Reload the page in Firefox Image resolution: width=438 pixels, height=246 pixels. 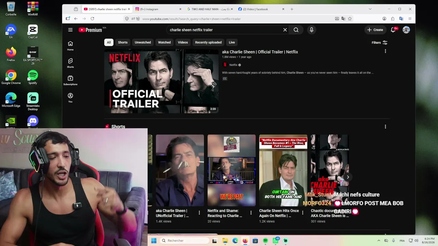(x=92, y=19)
